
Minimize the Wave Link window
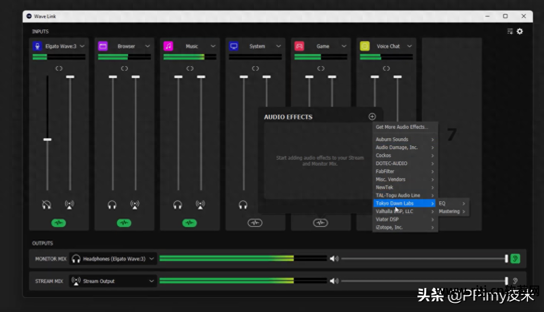tap(487, 16)
